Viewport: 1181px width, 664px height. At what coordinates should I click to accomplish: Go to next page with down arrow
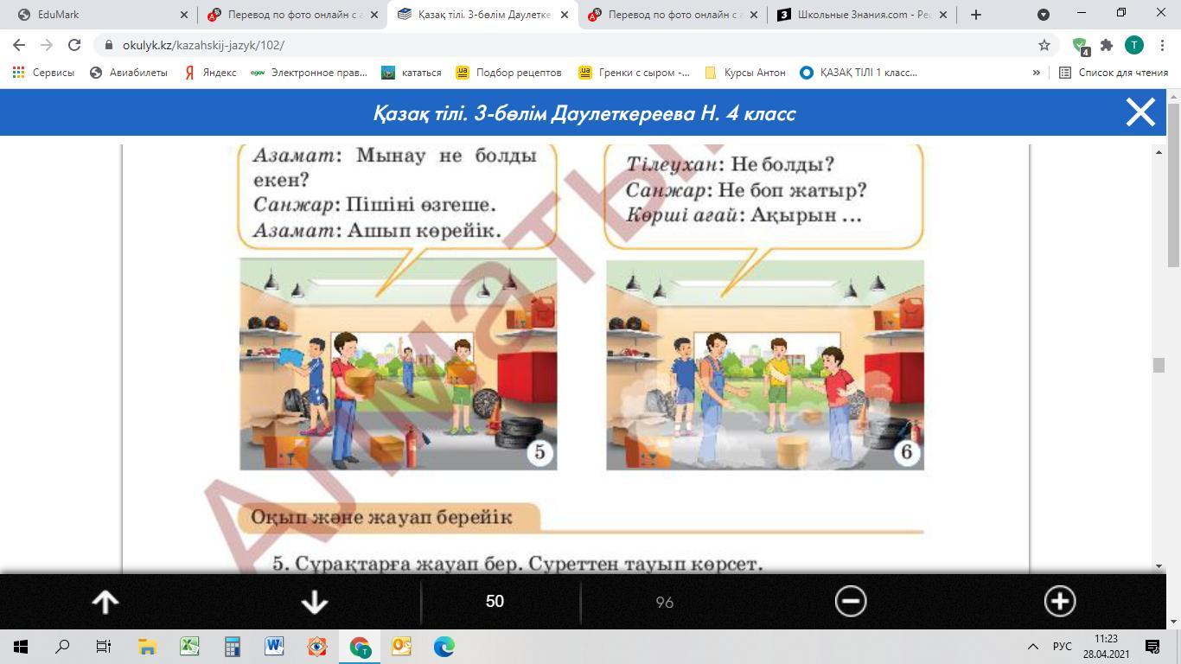315,602
